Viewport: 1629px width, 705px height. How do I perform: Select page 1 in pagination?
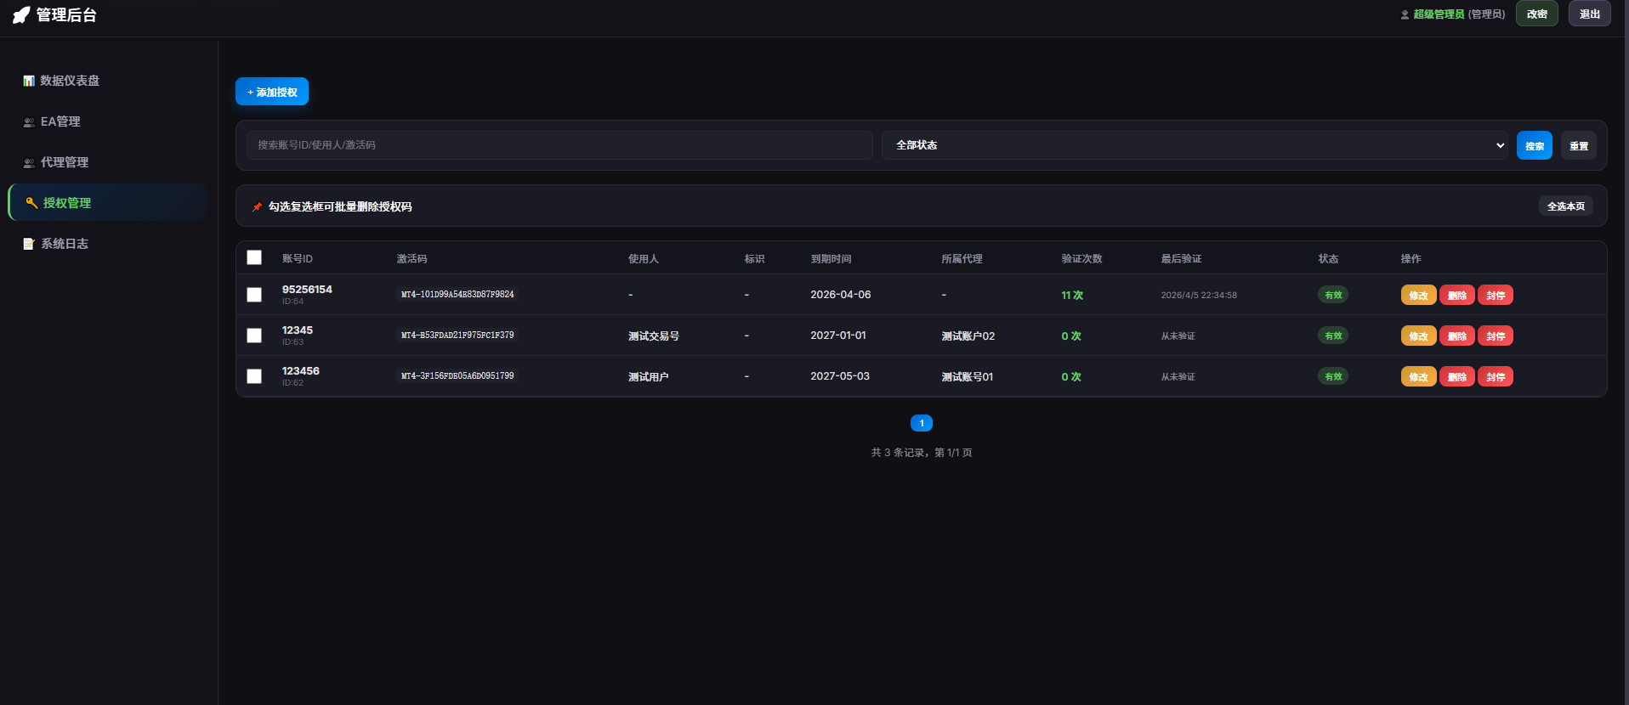921,423
